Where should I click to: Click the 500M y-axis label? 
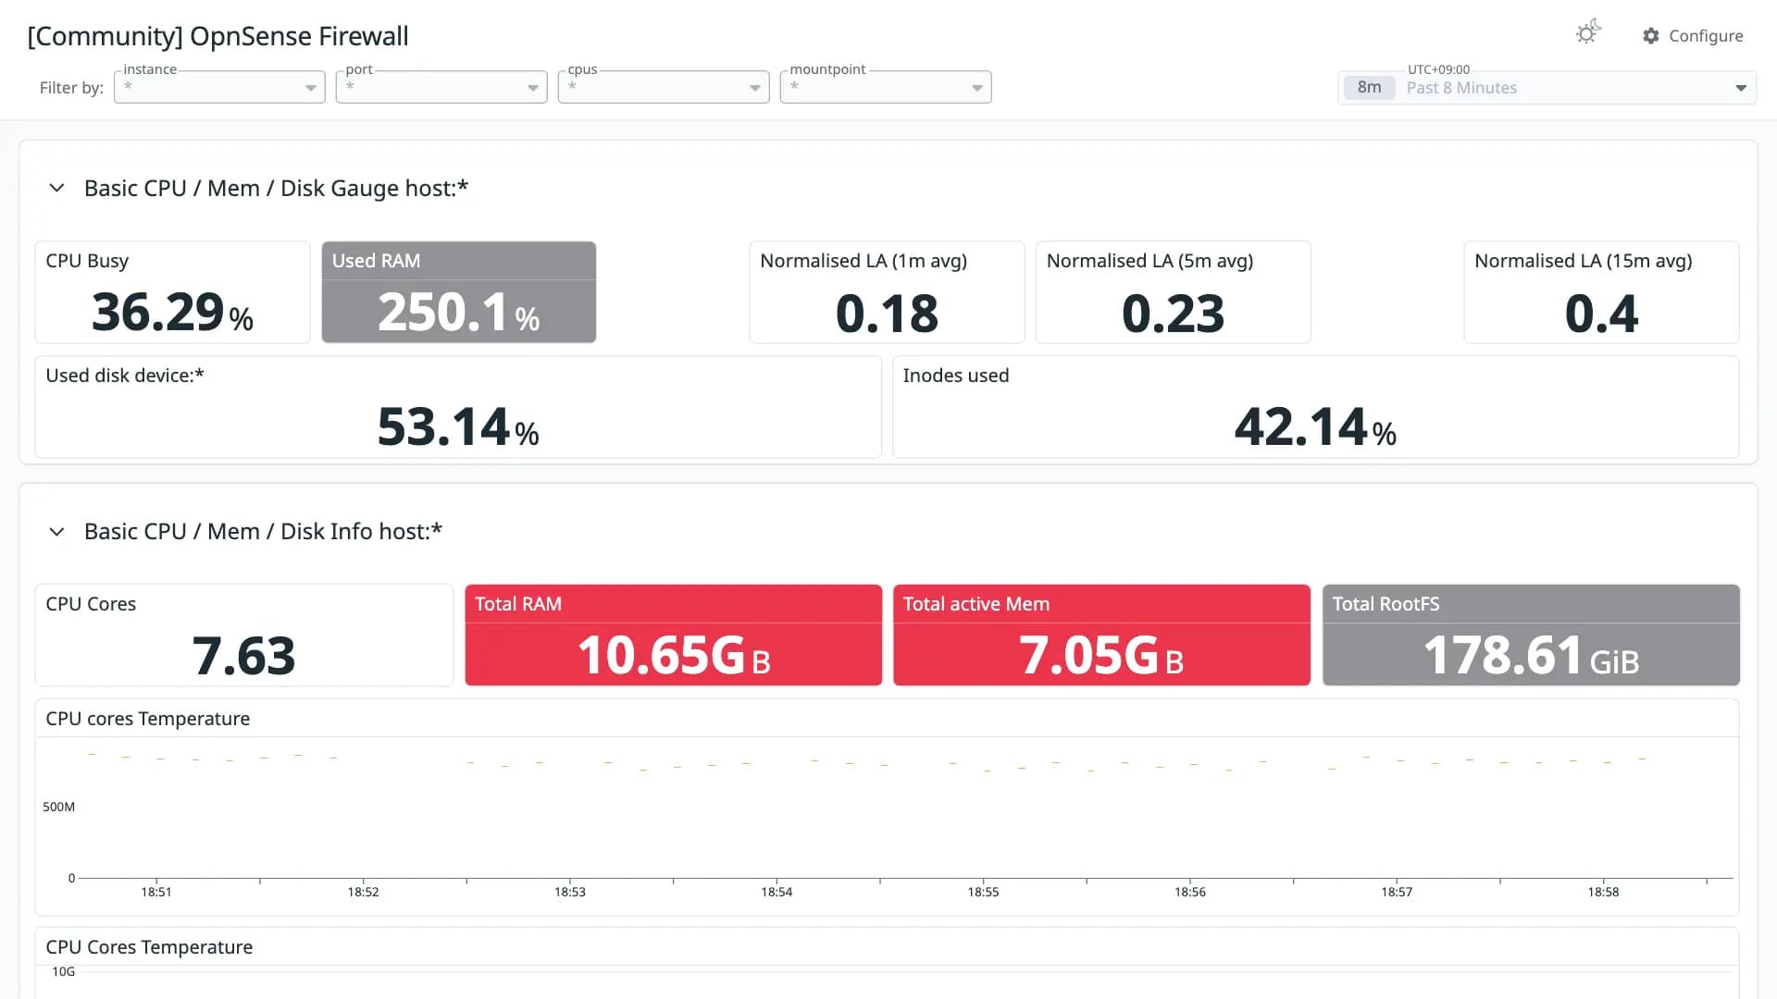pos(58,807)
